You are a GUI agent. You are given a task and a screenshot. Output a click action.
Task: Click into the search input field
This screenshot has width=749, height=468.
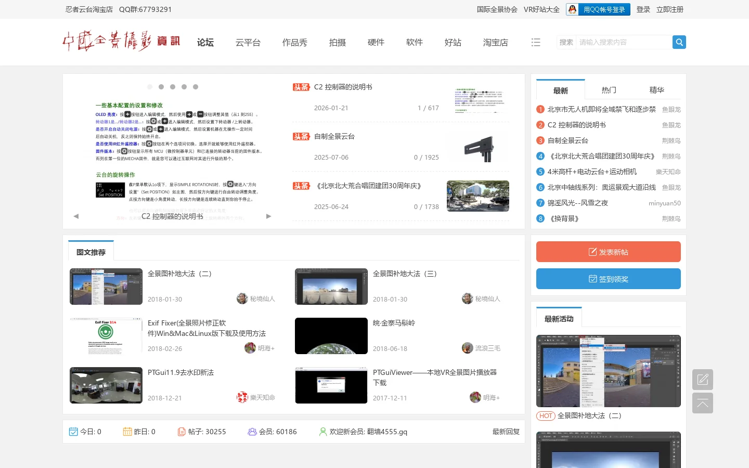pyautogui.click(x=624, y=42)
